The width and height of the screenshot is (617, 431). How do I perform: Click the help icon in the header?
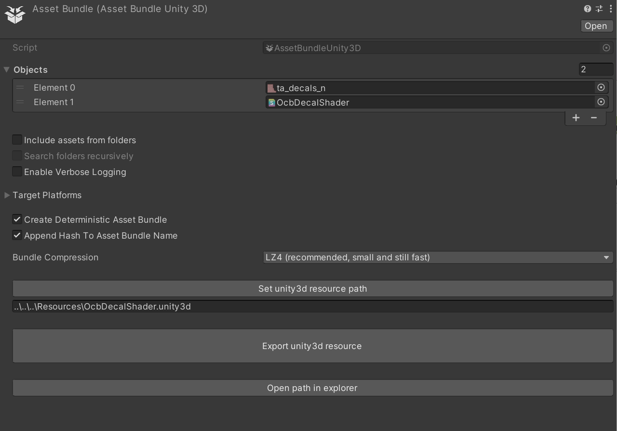point(587,9)
